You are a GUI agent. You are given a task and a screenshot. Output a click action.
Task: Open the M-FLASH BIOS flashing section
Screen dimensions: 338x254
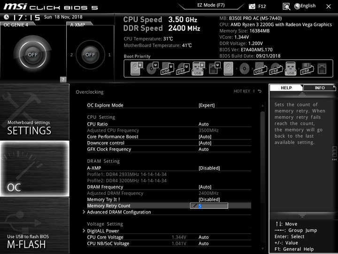pyautogui.click(x=35, y=225)
